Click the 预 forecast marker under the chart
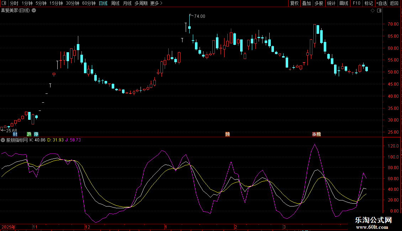Viewport: 402px width, 231px height. [x=227, y=134]
